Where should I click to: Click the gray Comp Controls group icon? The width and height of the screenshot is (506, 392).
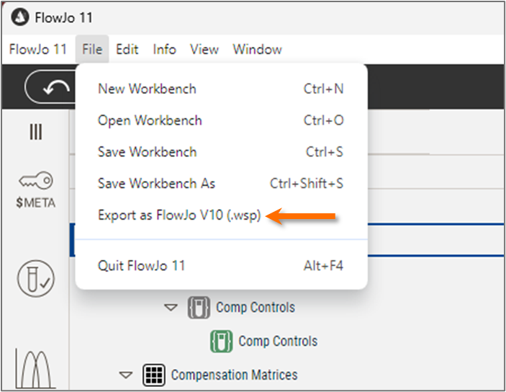coord(199,307)
